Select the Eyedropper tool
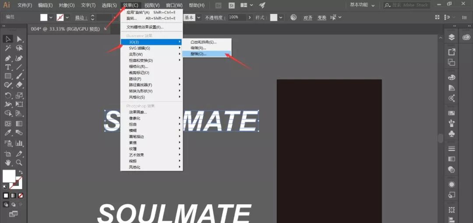The height and width of the screenshot is (223, 473). (8, 133)
